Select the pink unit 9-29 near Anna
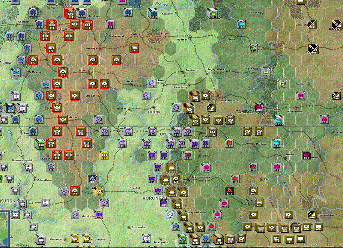 (224, 203)
